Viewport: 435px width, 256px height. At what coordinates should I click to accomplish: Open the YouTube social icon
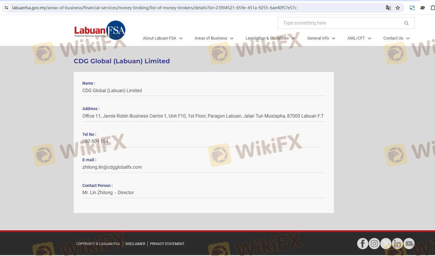coord(409,244)
